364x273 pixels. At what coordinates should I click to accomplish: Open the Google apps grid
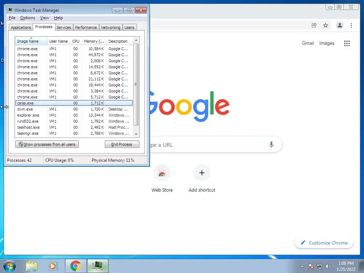click(x=347, y=43)
